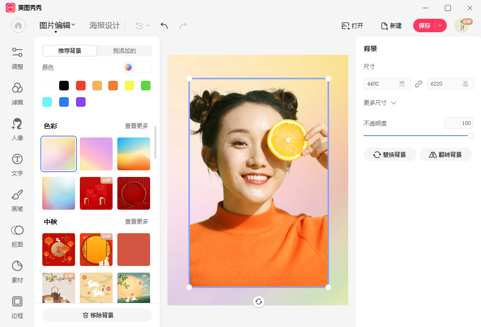Viewport: 481px width, 327px height.
Task: Expand the 图片编辑 dropdown menu
Action: pyautogui.click(x=57, y=25)
